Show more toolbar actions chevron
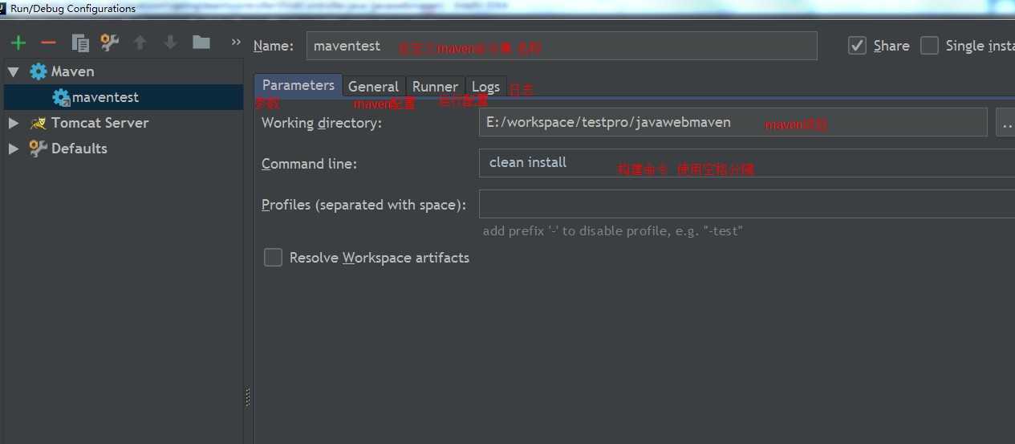 pos(236,42)
